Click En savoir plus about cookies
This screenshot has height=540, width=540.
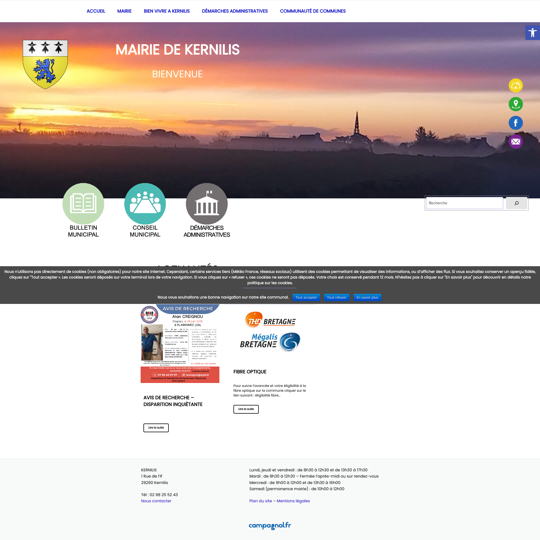367,297
